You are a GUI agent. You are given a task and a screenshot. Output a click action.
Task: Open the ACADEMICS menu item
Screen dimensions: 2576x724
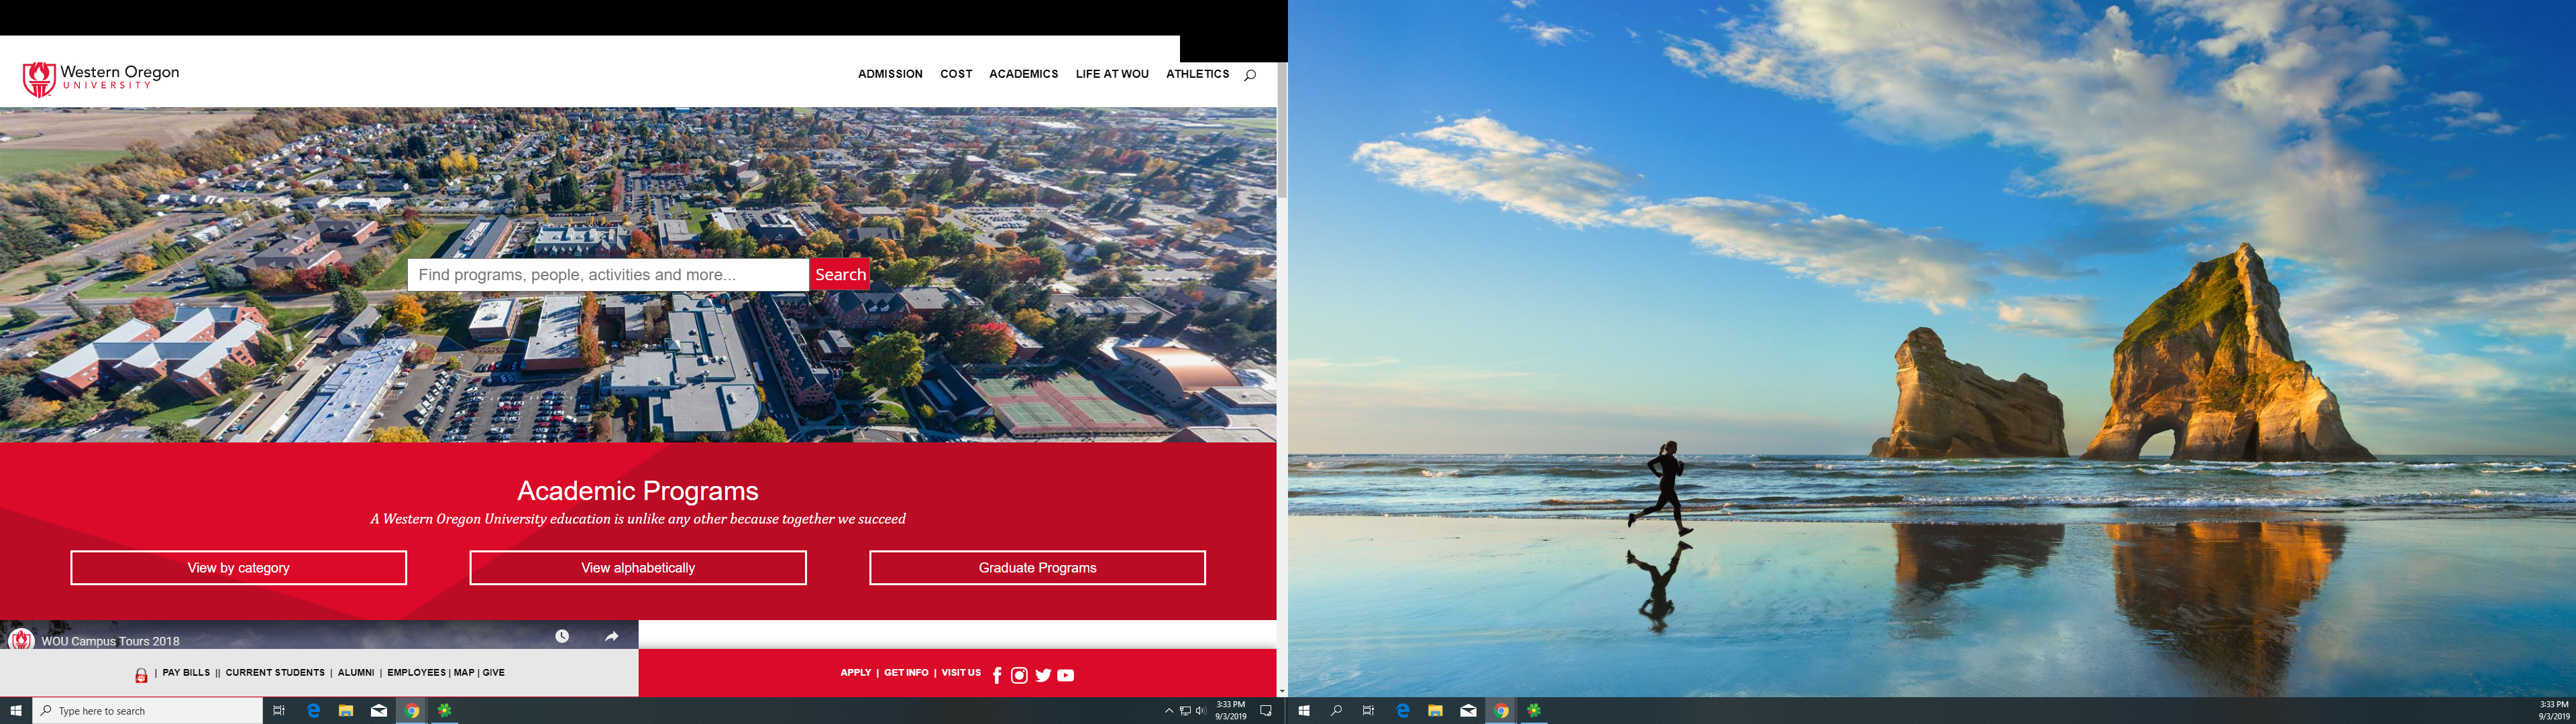pyautogui.click(x=1023, y=74)
